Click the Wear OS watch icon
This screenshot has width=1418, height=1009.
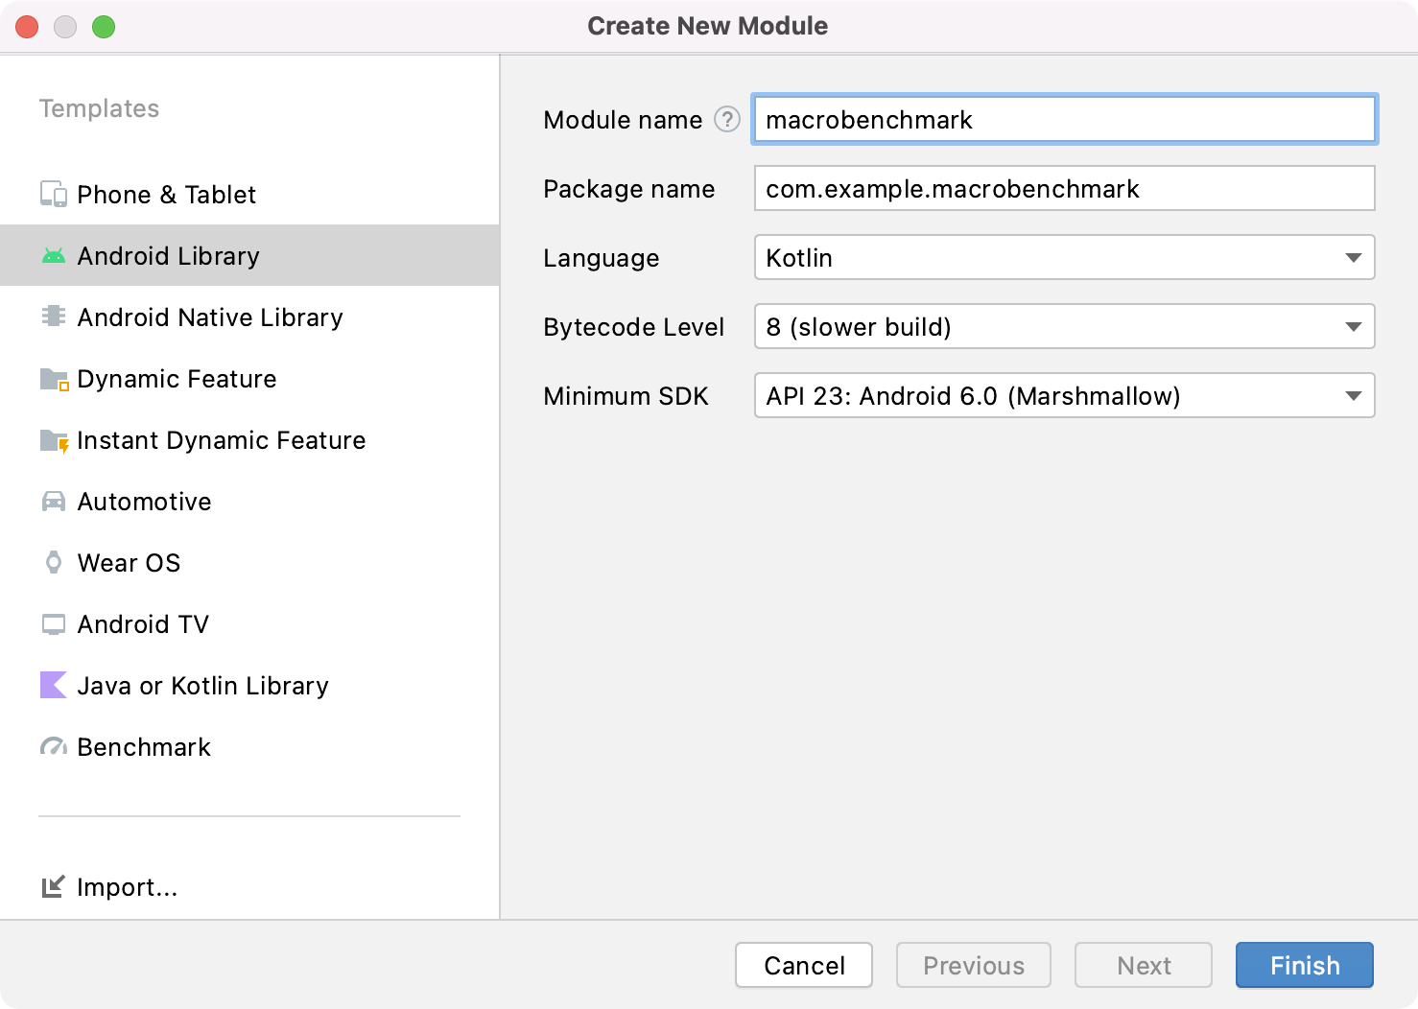pyautogui.click(x=54, y=563)
